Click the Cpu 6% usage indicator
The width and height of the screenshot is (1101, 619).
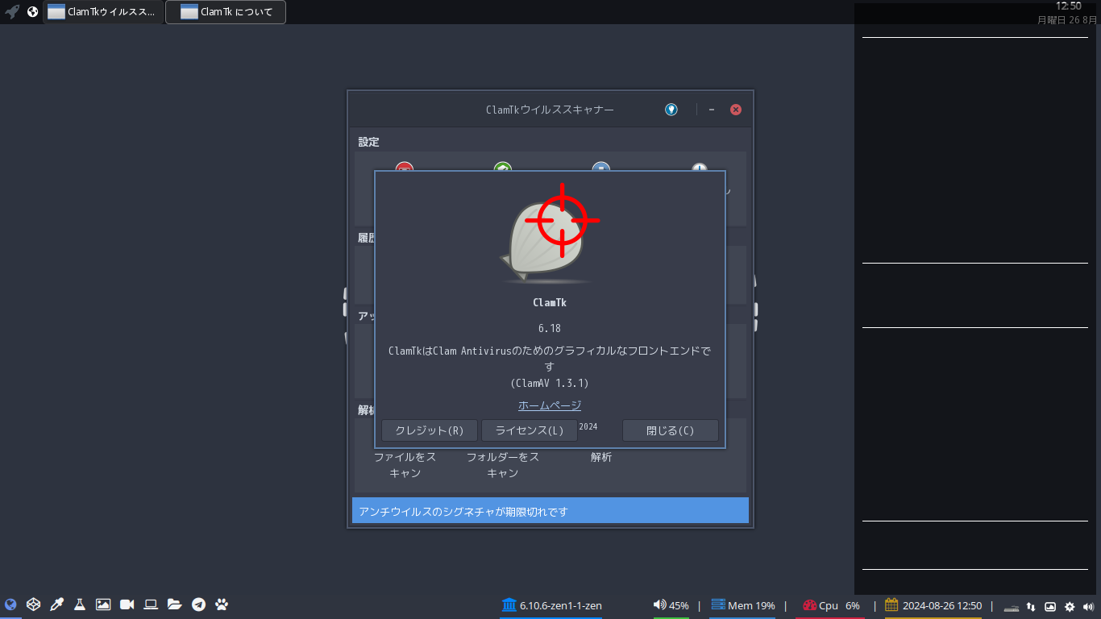832,605
